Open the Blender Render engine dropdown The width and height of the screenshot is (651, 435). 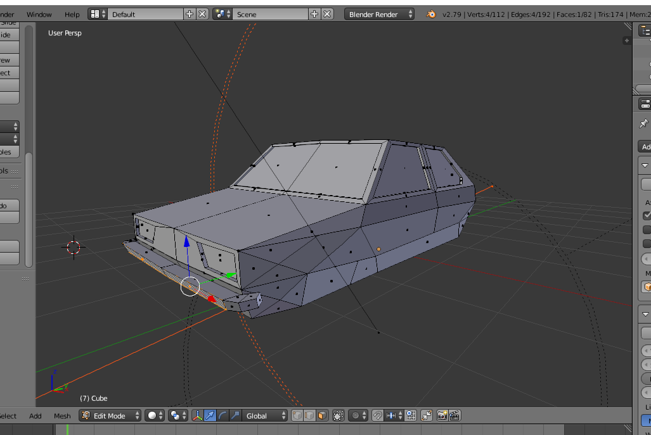tap(378, 13)
